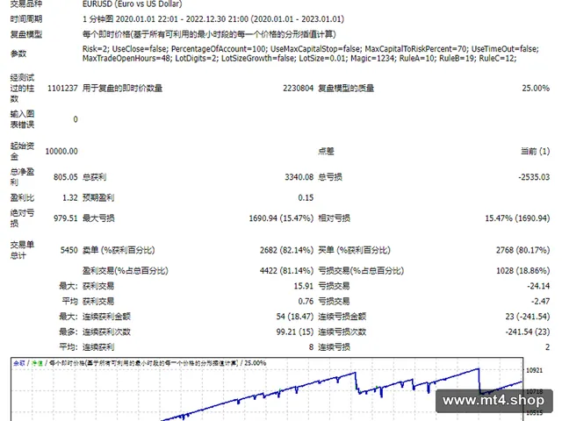Click average consecutive losses value 2
The width and height of the screenshot is (562, 421).
tap(547, 347)
